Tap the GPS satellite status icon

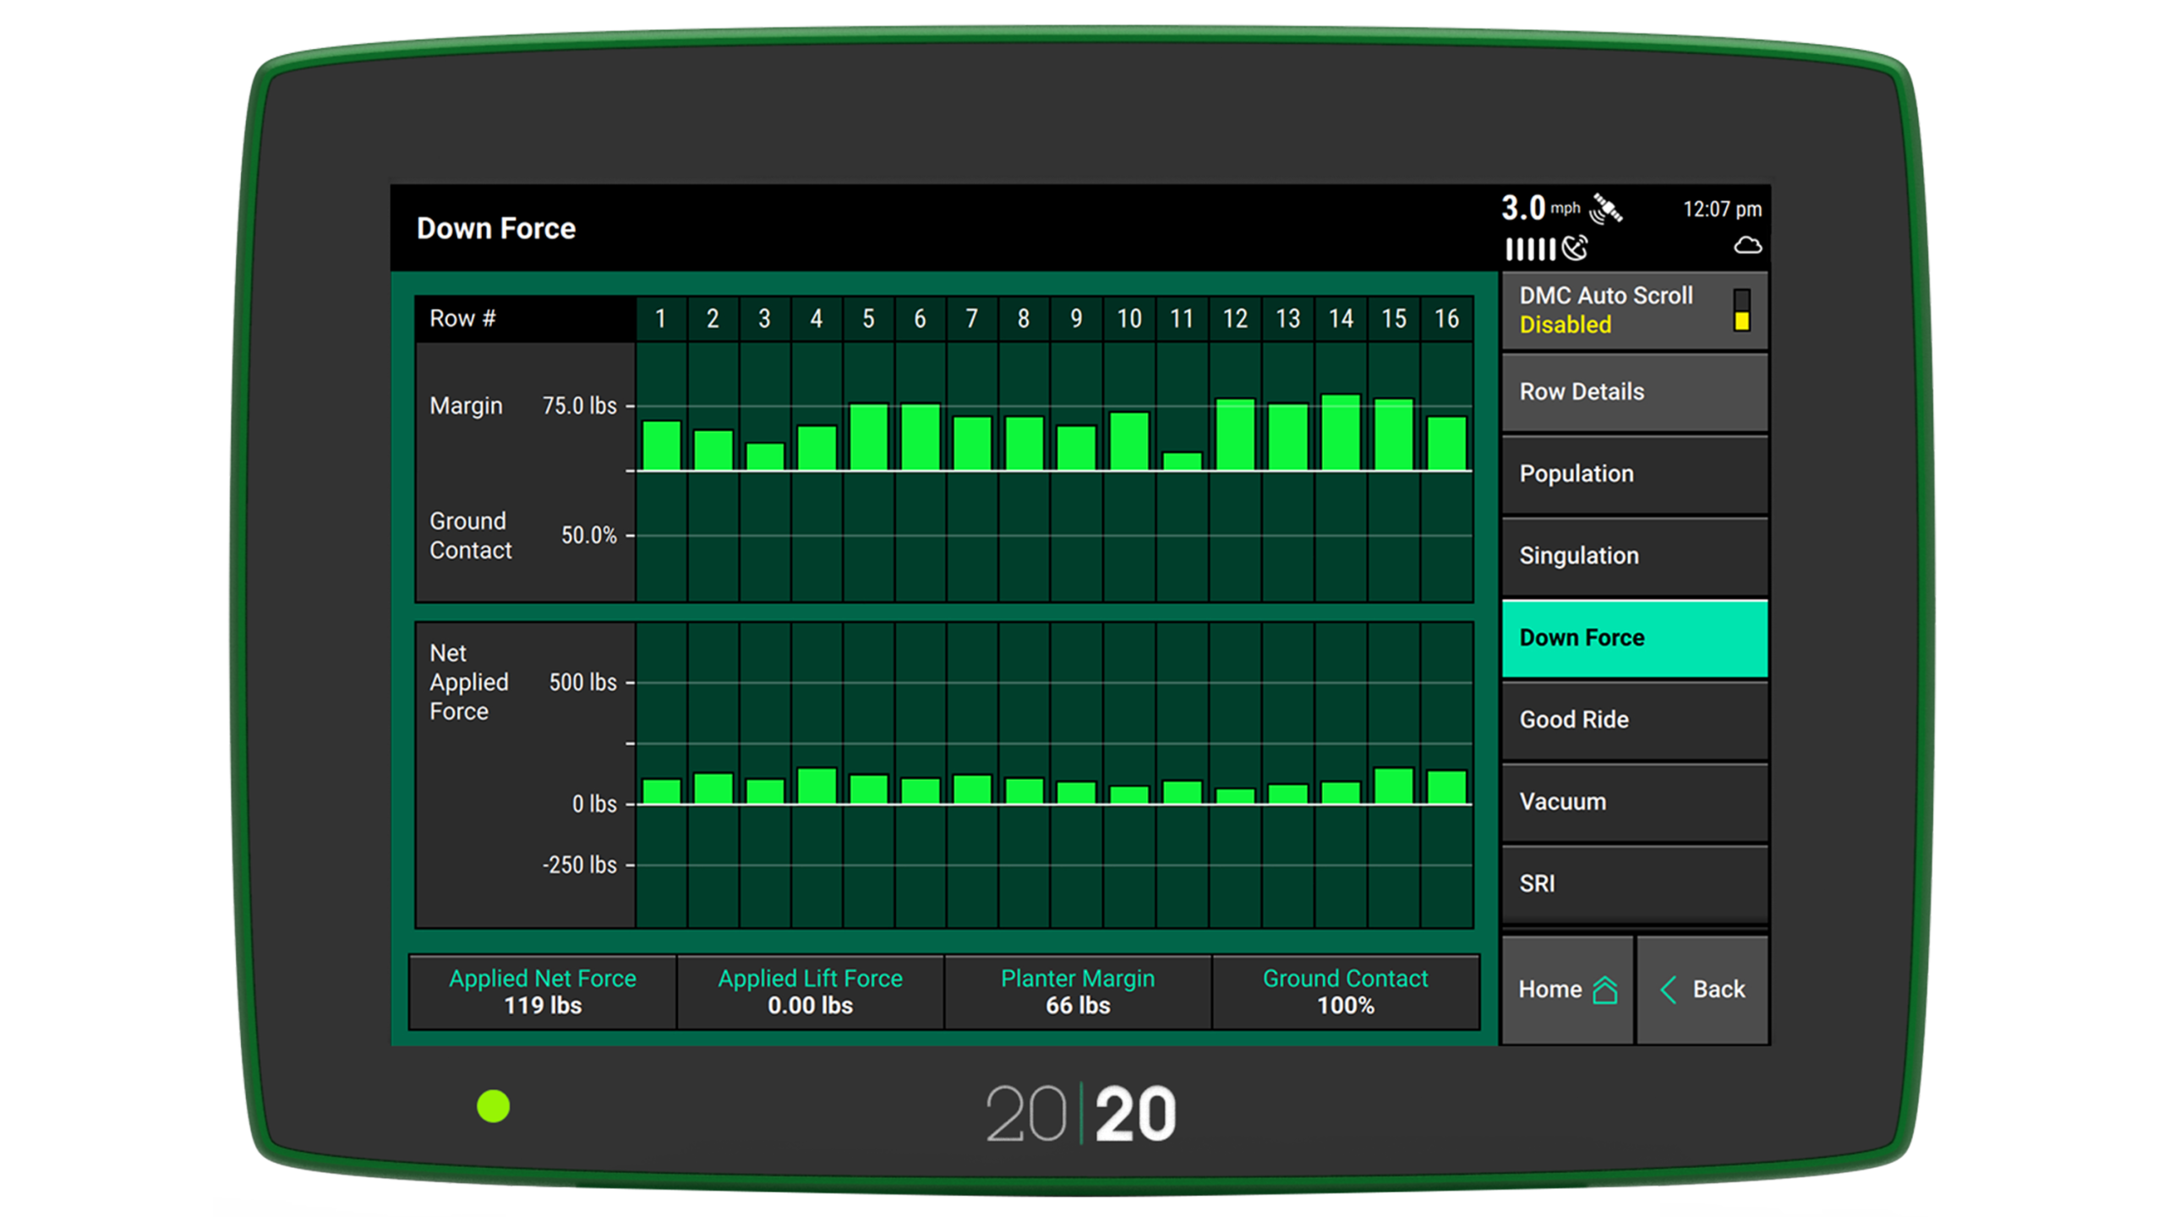(x=1604, y=208)
